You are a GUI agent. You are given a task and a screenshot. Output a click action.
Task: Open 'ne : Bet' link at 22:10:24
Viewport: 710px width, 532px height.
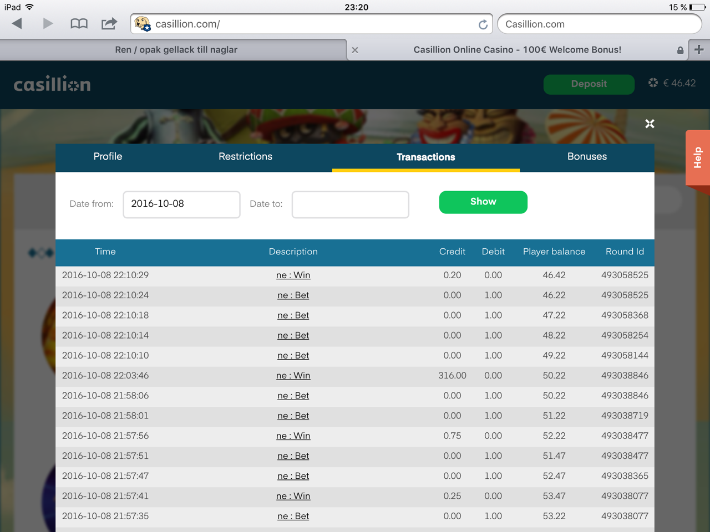pos(293,295)
